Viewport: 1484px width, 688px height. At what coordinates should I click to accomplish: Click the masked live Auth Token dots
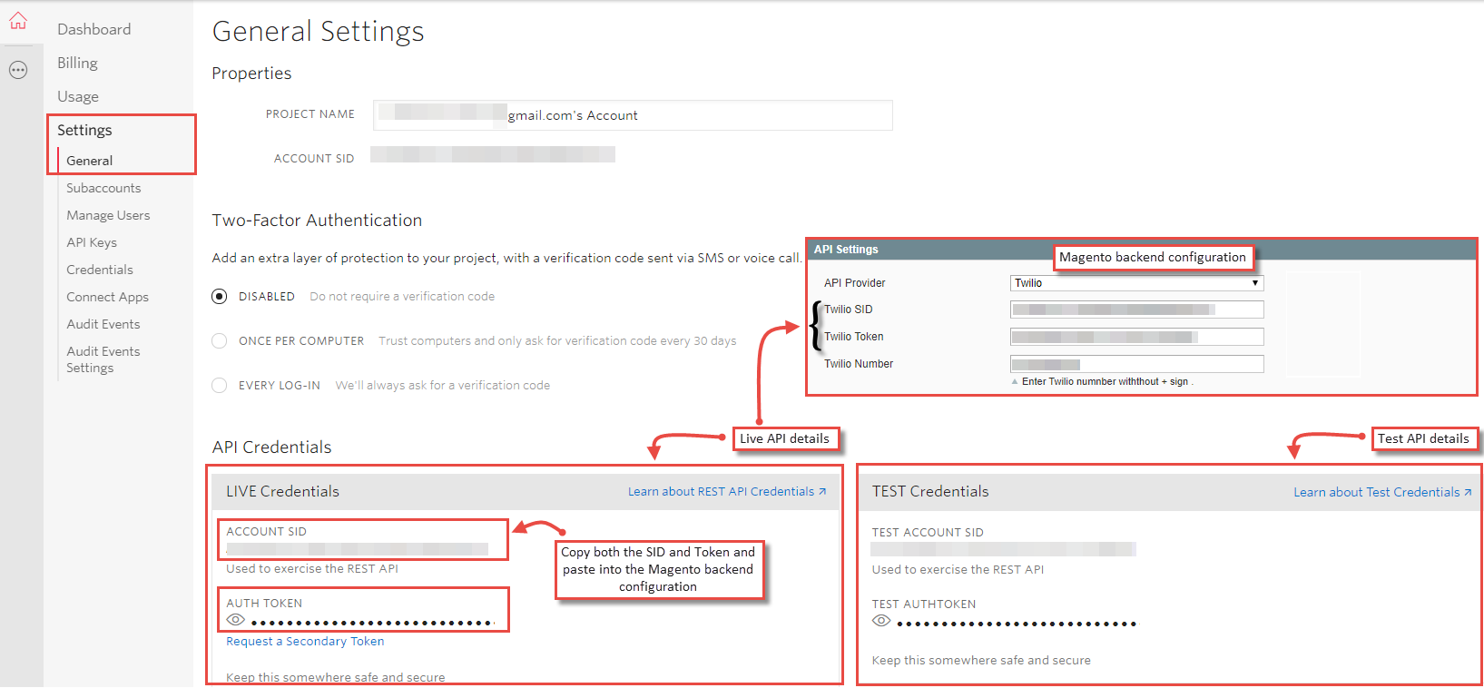(x=373, y=623)
